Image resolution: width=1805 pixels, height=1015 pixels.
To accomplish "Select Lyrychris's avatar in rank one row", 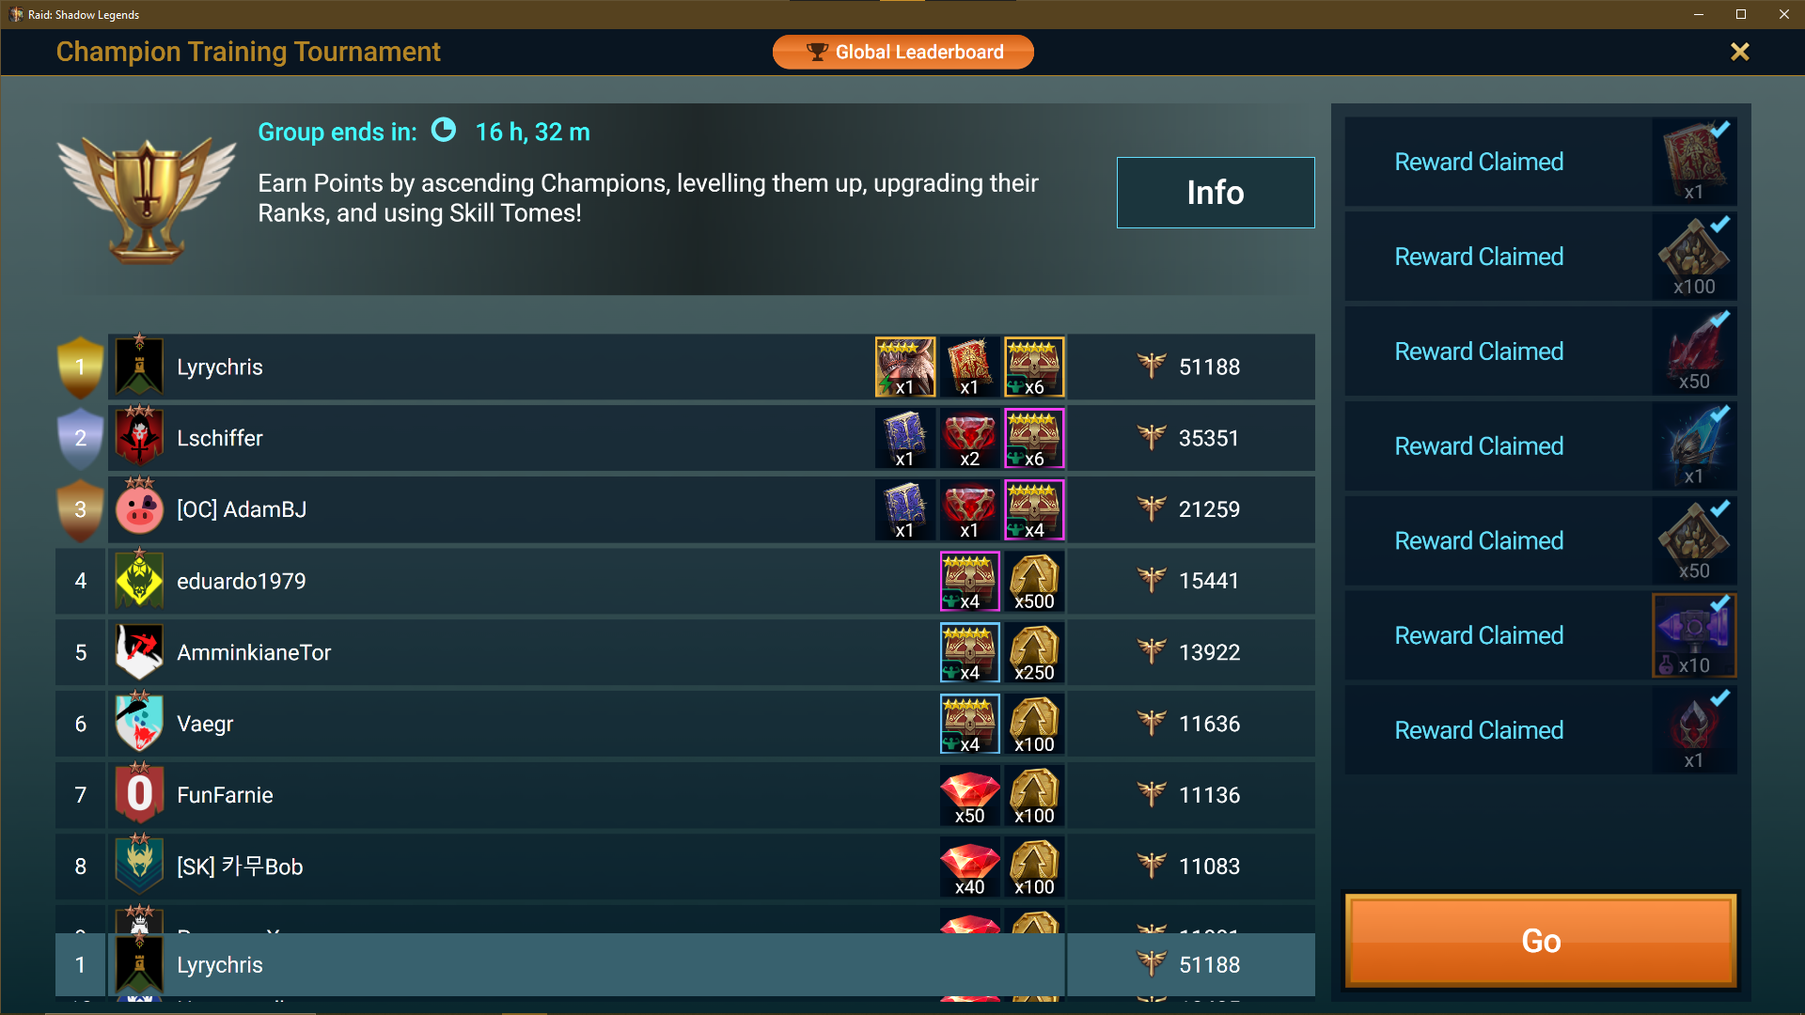I will point(139,367).
